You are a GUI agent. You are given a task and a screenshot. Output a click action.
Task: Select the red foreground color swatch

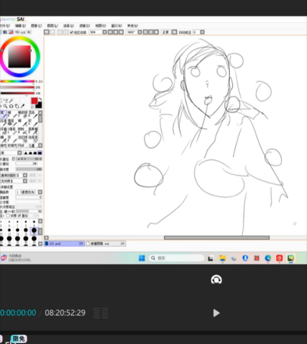(x=34, y=101)
